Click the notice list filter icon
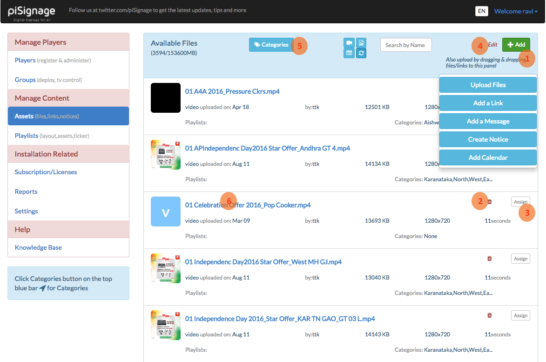The width and height of the screenshot is (546, 362). coord(349,53)
